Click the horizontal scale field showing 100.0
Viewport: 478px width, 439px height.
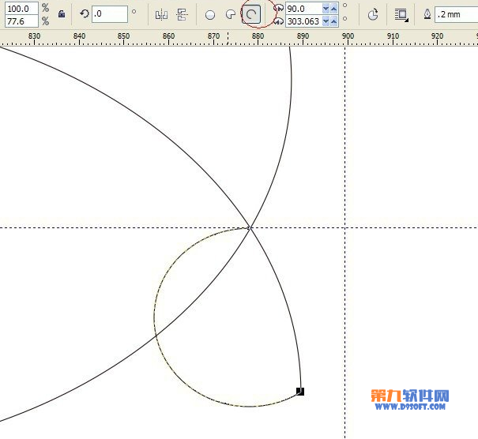coord(21,9)
